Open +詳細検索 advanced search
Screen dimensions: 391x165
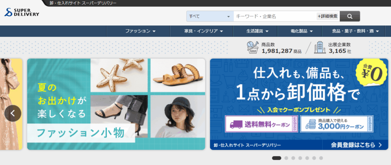pyautogui.click(x=327, y=16)
